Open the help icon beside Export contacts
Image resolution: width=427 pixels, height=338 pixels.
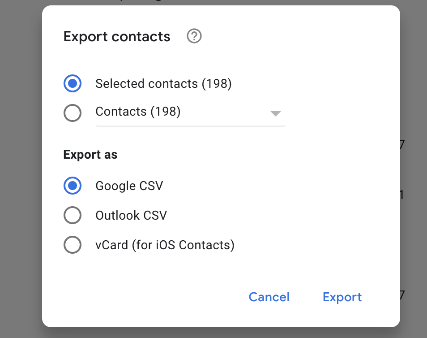194,36
